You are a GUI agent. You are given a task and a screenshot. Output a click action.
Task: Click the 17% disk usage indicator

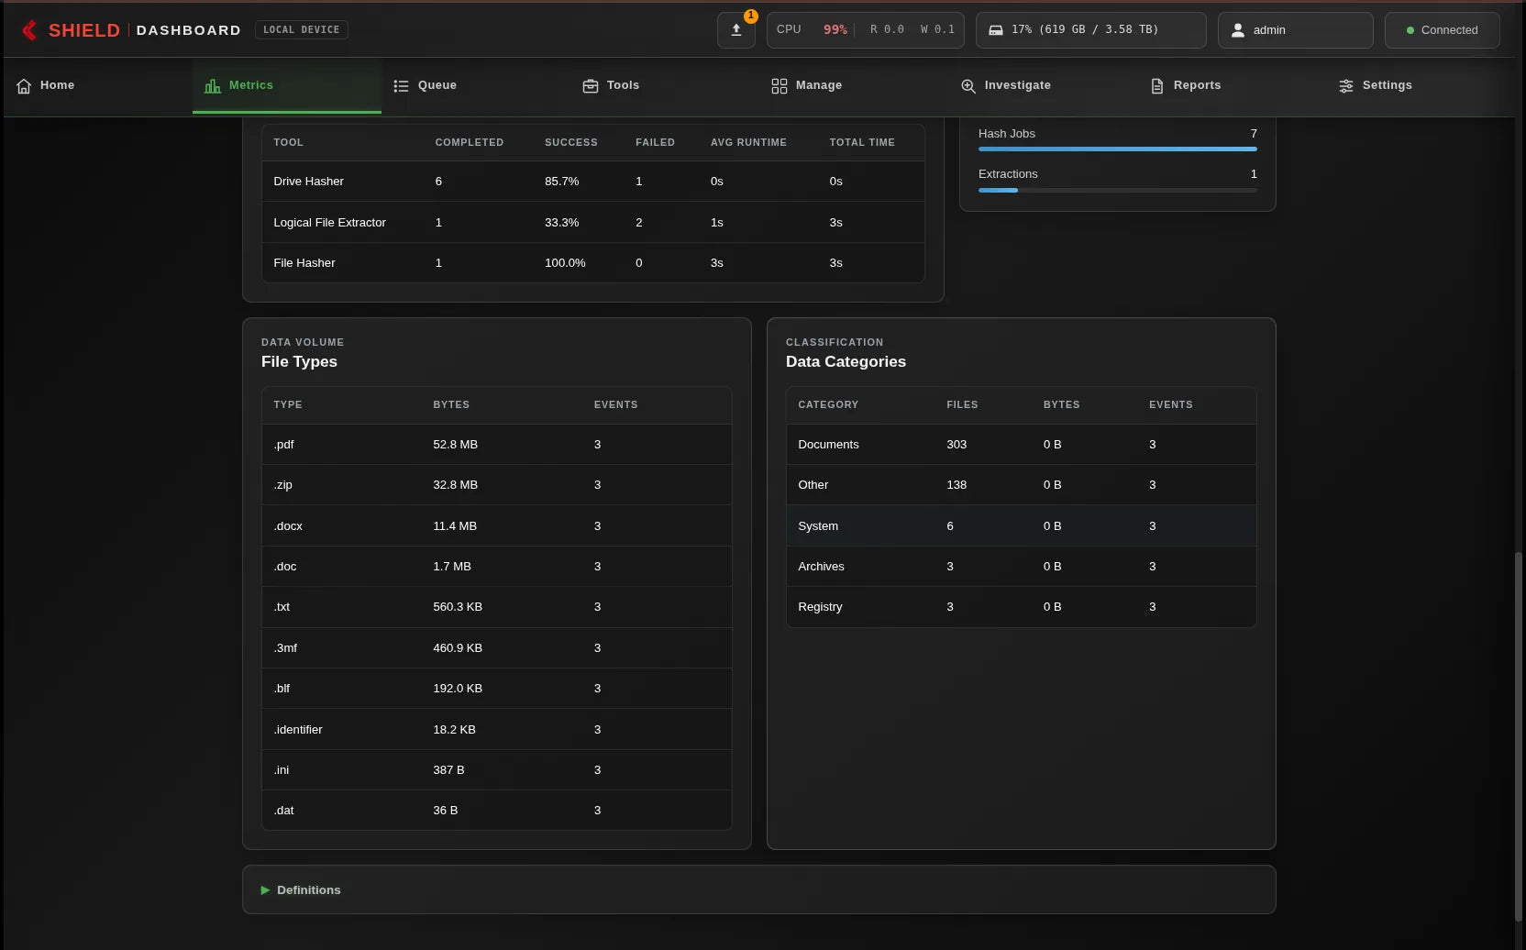1090,30
